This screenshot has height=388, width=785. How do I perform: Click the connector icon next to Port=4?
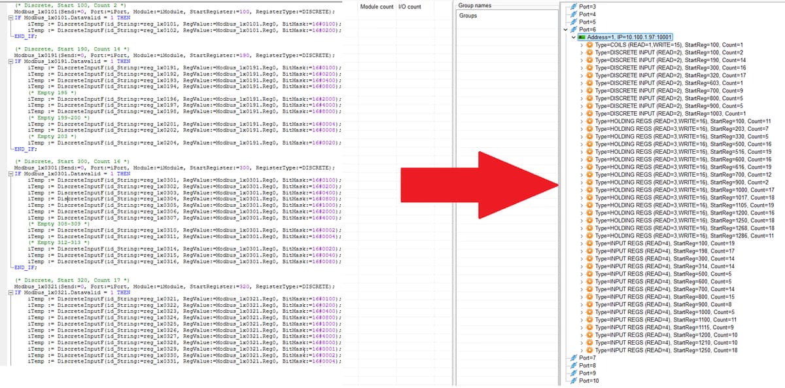[x=574, y=14]
